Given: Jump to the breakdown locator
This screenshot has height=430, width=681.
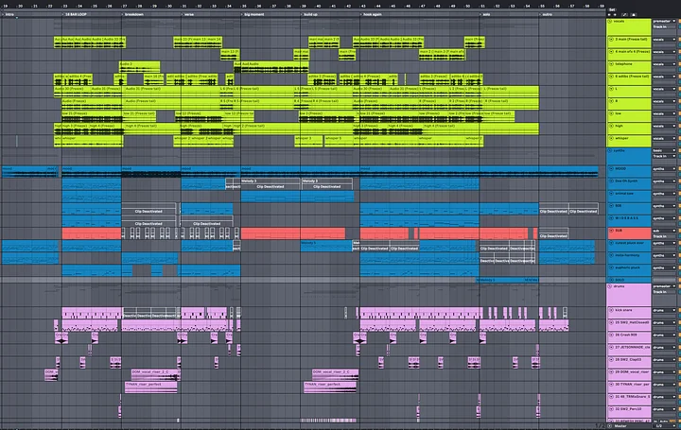Looking at the screenshot, I should point(133,14).
